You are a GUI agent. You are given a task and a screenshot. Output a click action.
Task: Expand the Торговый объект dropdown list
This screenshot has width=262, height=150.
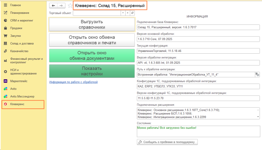click(123, 13)
